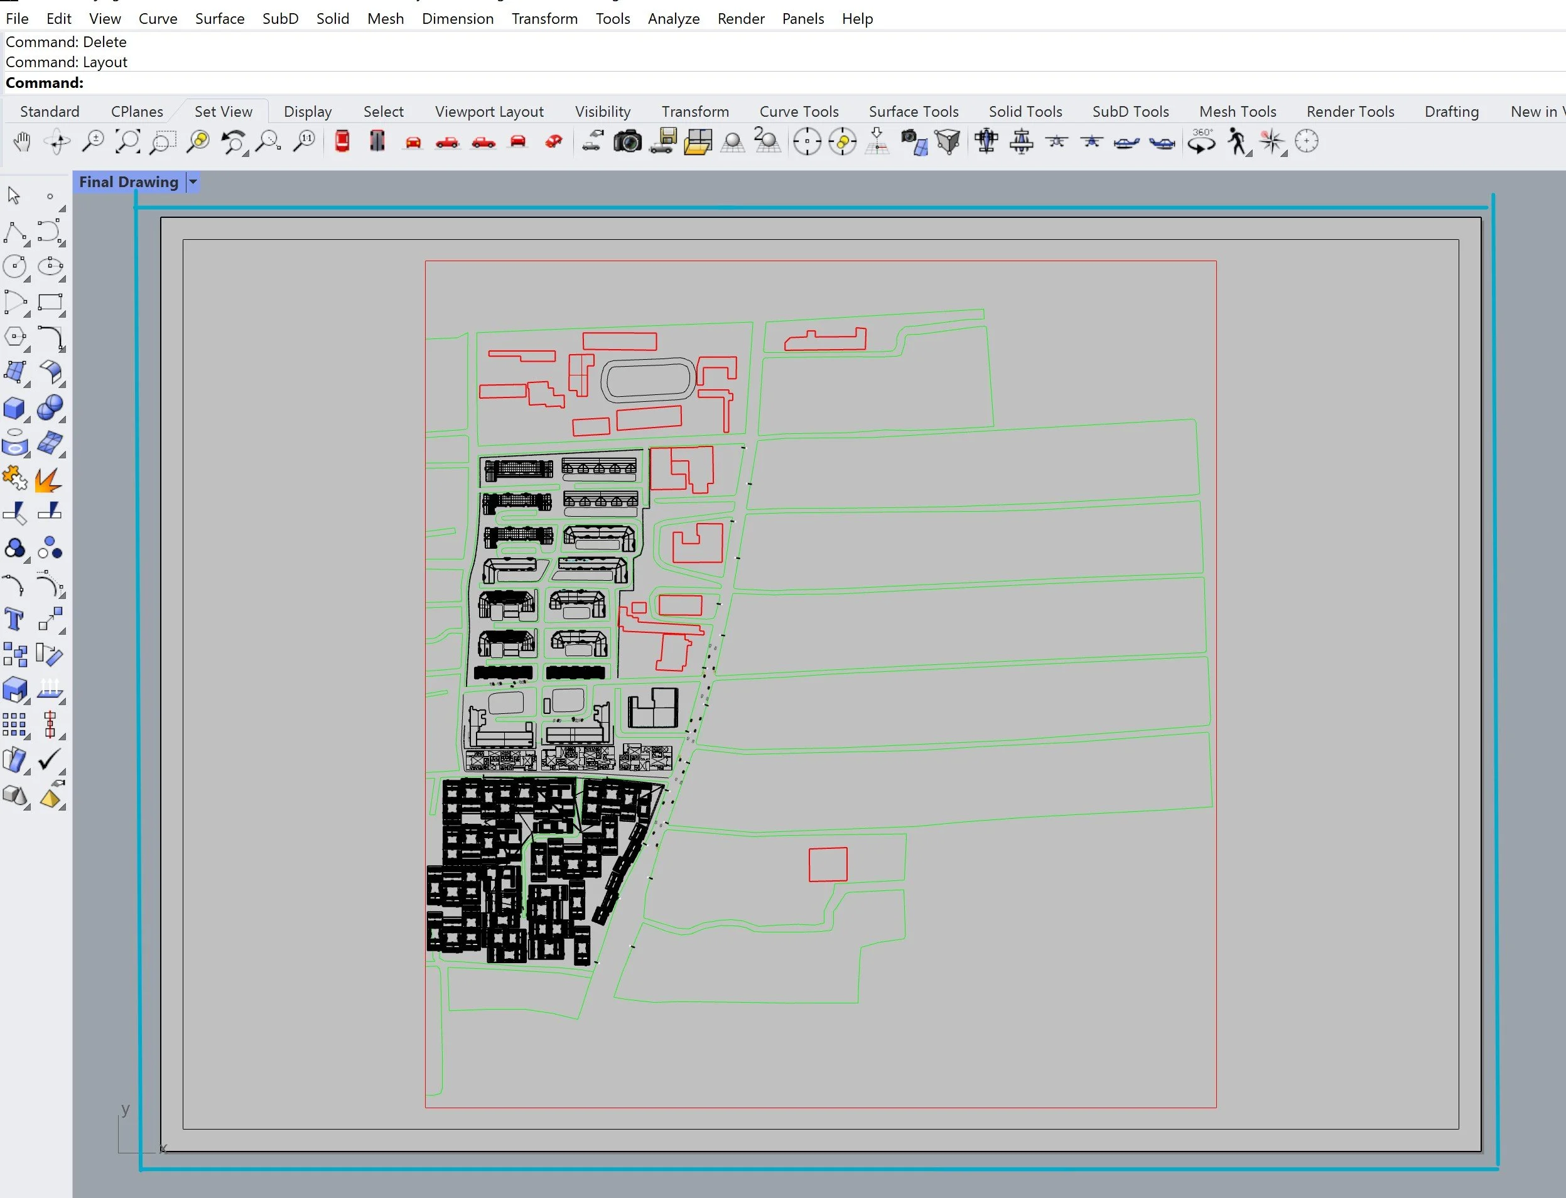Screen dimensions: 1566x1198
Task: Open the Dimension menu
Action: (457, 19)
